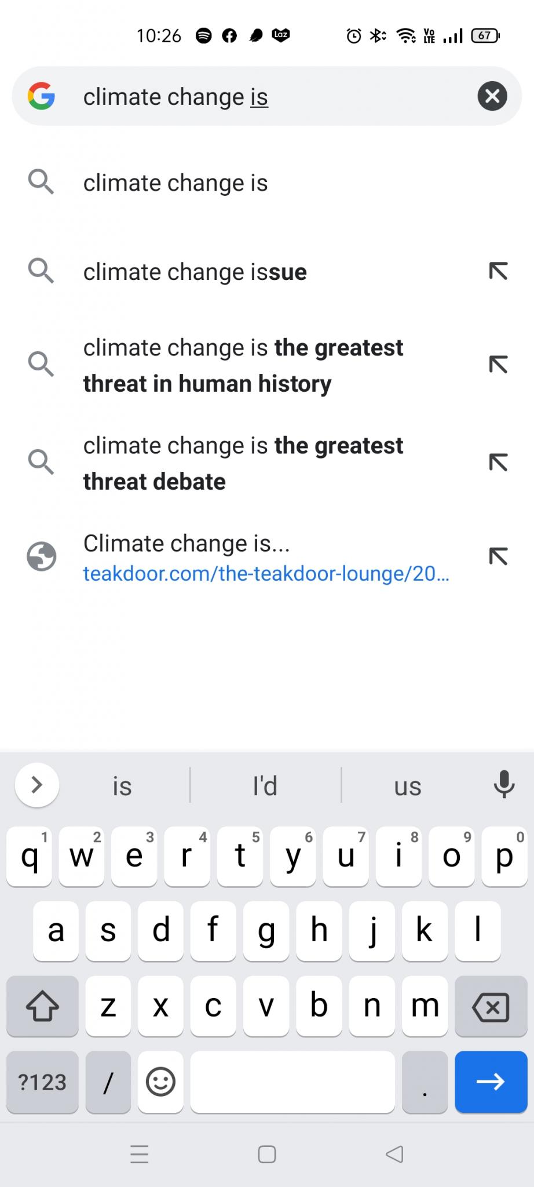Tap arrow next to teakdoor.com result
Viewport: 534px width, 1187px height.
coord(498,556)
